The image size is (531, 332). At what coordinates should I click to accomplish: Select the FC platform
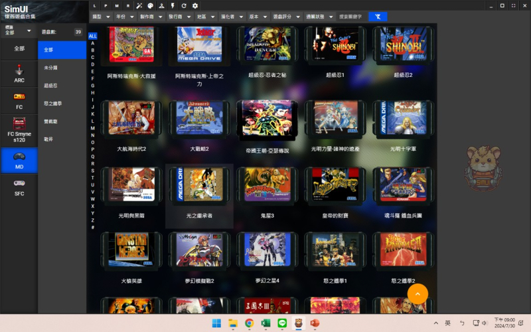(x=19, y=101)
